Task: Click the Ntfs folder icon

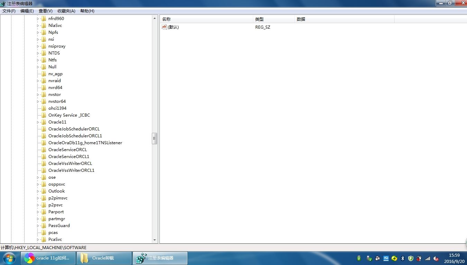Action: (x=44, y=60)
